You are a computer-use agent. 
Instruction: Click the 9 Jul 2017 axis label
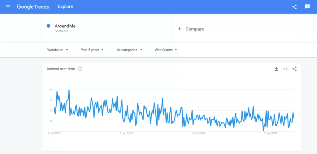[x=54, y=133]
